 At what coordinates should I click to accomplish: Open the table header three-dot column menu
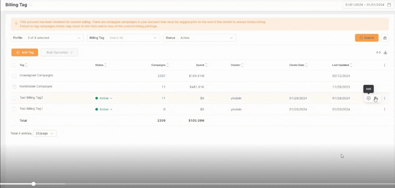[385, 65]
